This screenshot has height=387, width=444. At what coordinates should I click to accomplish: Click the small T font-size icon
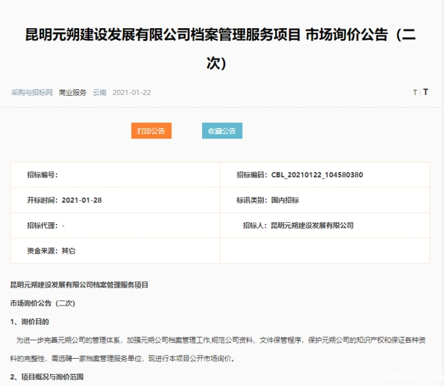pyautogui.click(x=414, y=92)
